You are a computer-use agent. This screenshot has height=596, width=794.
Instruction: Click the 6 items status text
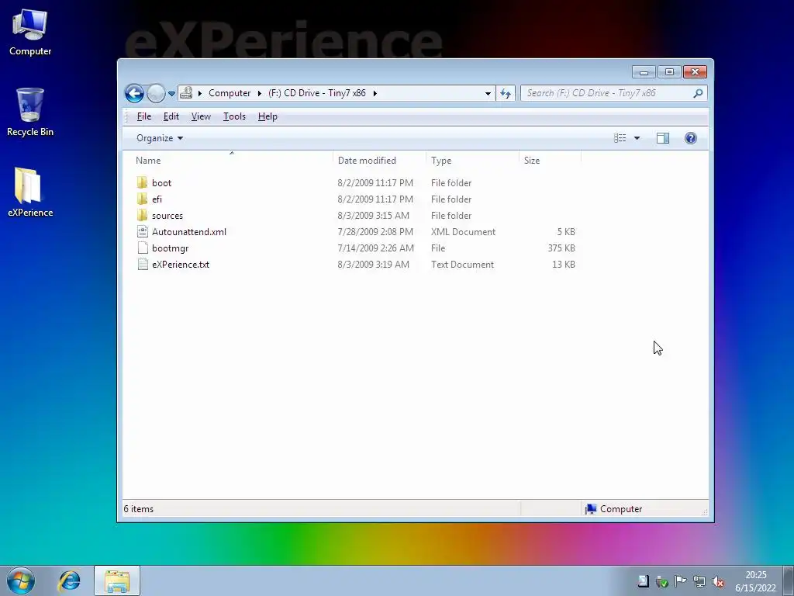tap(138, 509)
